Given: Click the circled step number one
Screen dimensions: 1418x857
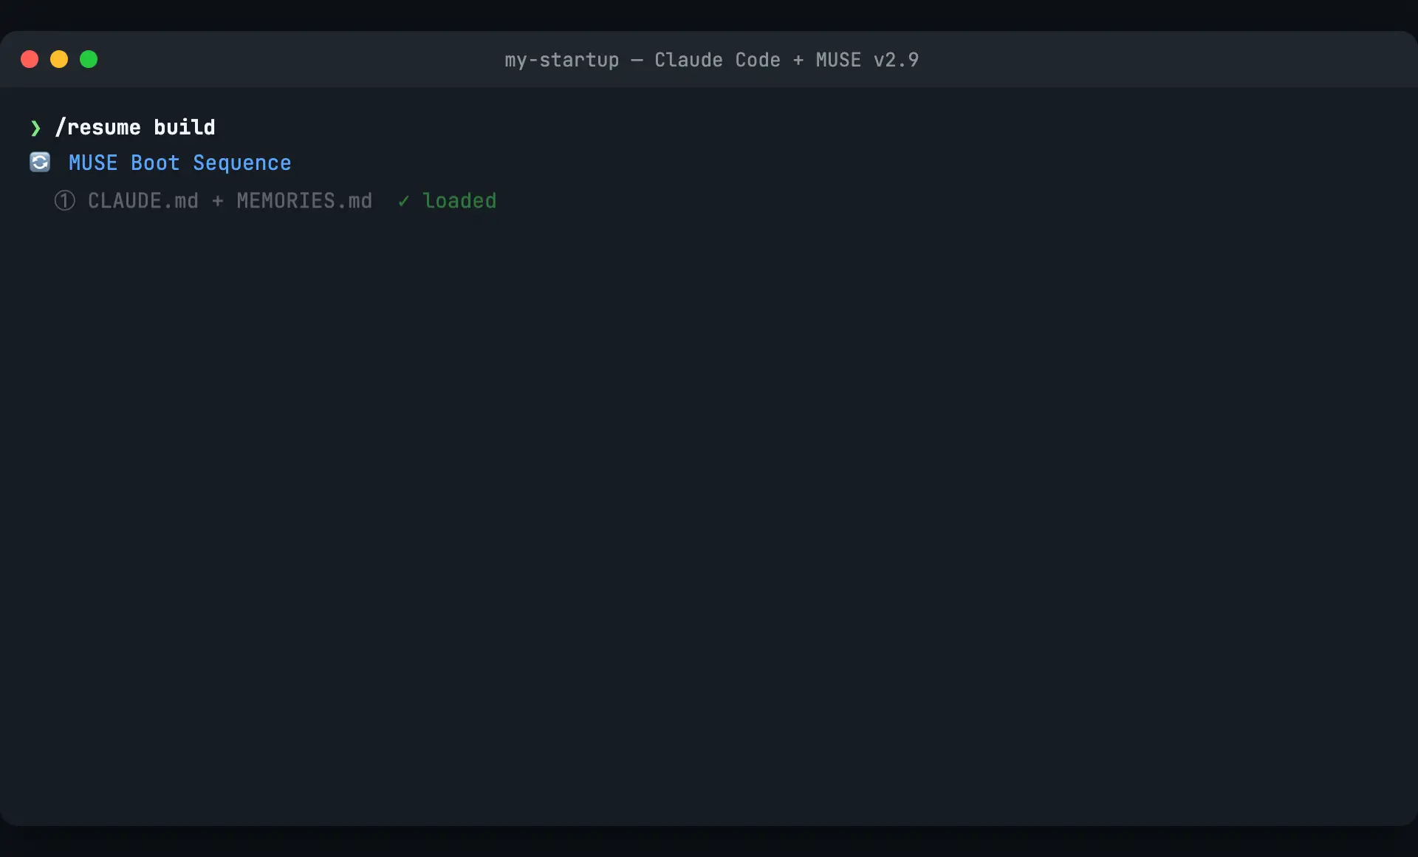Looking at the screenshot, I should pos(64,200).
